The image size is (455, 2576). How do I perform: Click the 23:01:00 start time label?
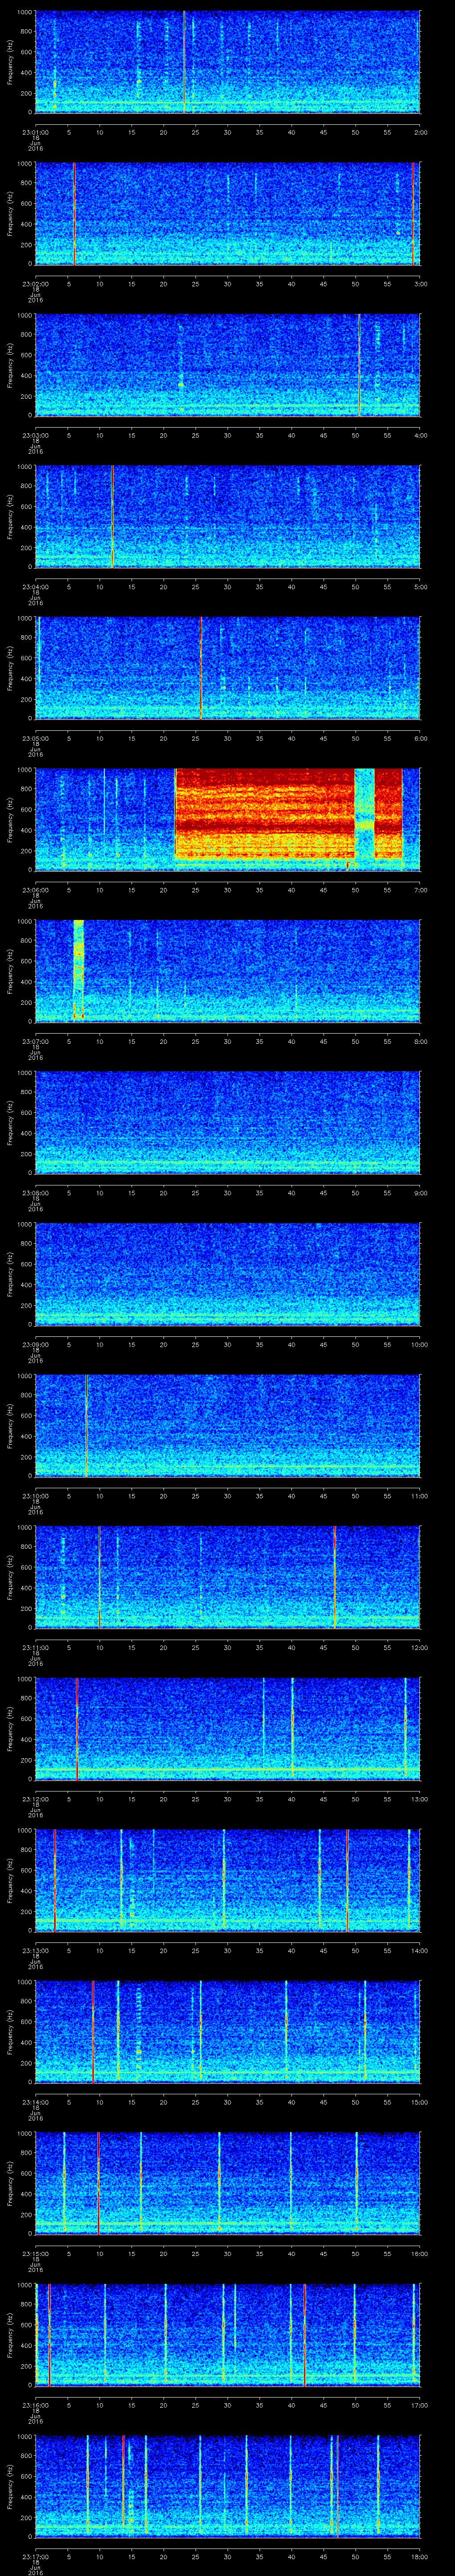click(x=35, y=132)
